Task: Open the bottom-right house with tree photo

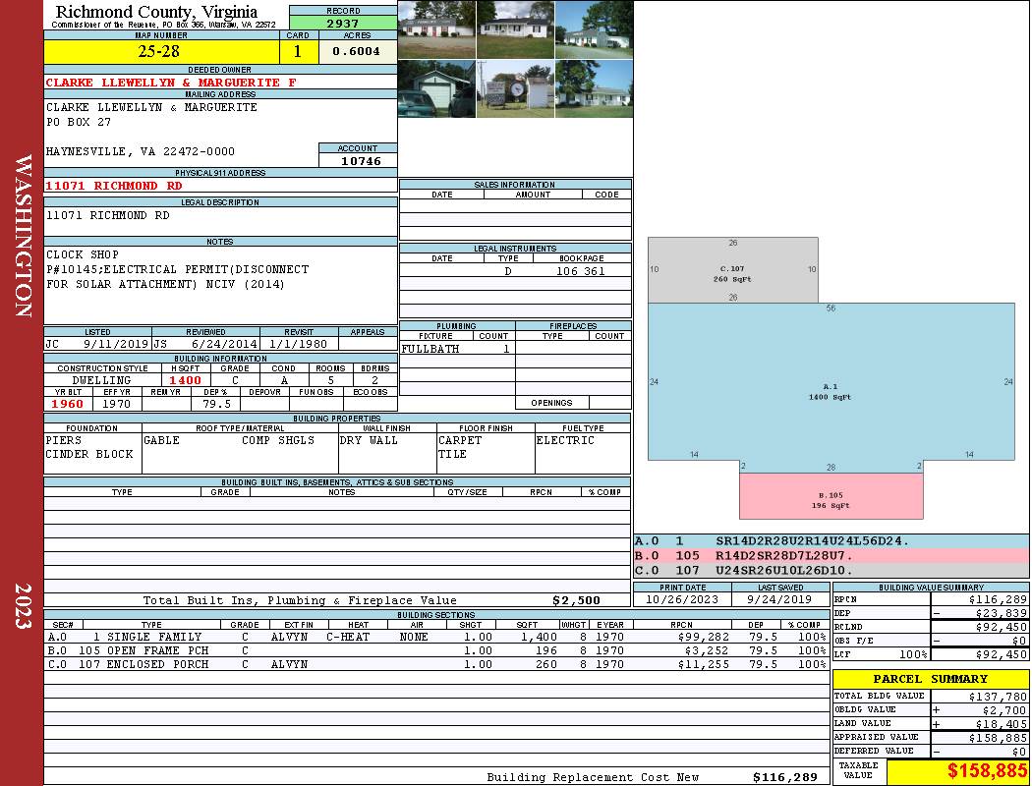Action: (x=594, y=88)
